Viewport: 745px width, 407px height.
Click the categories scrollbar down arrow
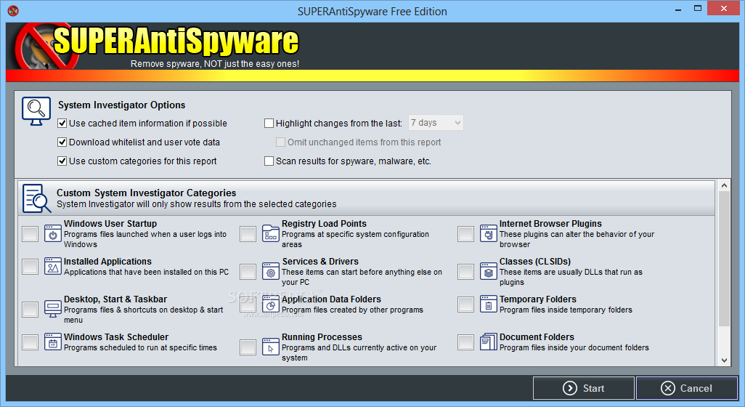[x=724, y=360]
